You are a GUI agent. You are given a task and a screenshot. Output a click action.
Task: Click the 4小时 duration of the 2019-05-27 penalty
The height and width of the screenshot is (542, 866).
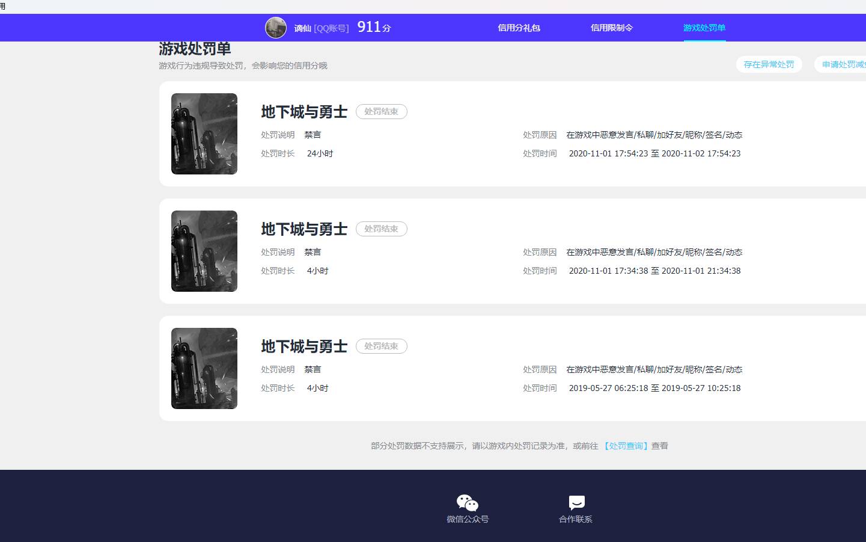(317, 388)
